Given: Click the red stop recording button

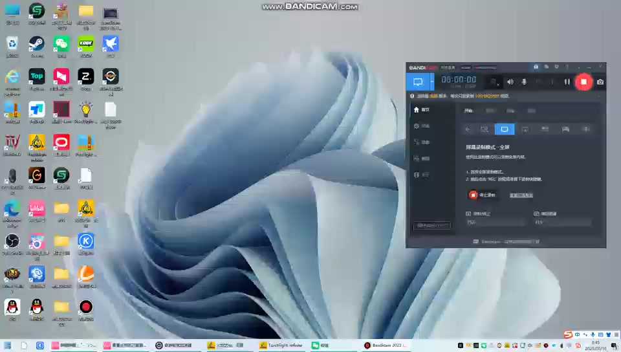Looking at the screenshot, I should (x=583, y=82).
